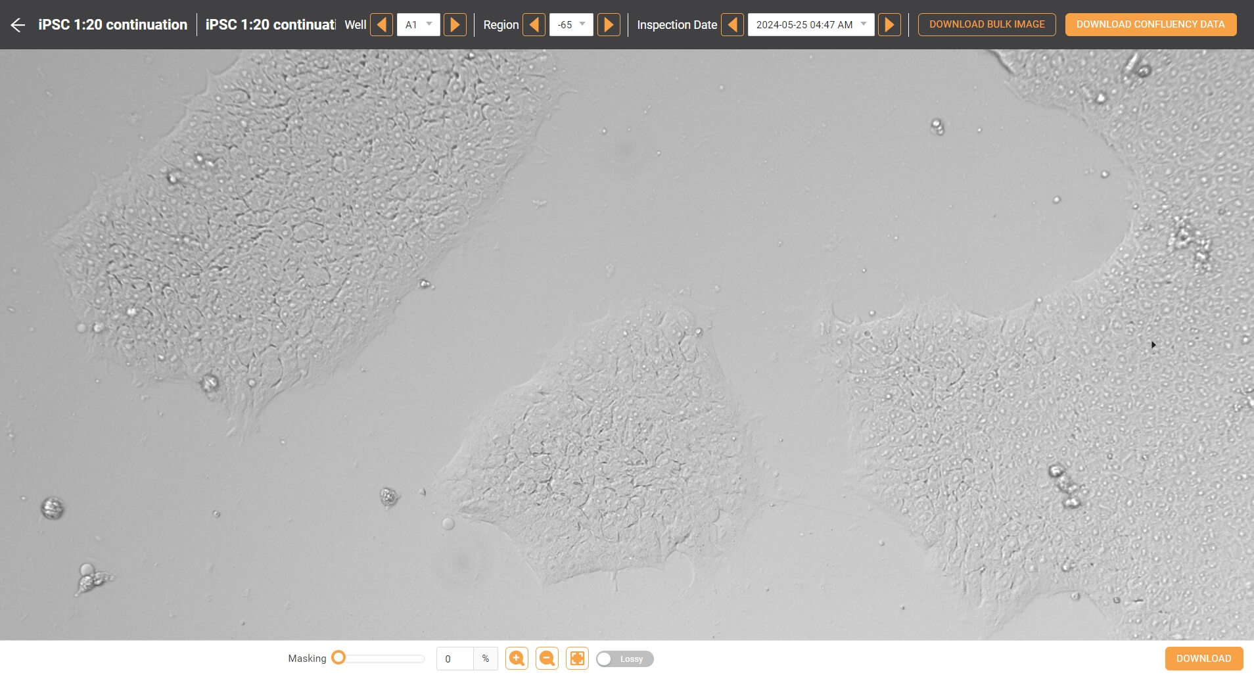Step back to the previous inspection date
1254x675 pixels.
(733, 24)
